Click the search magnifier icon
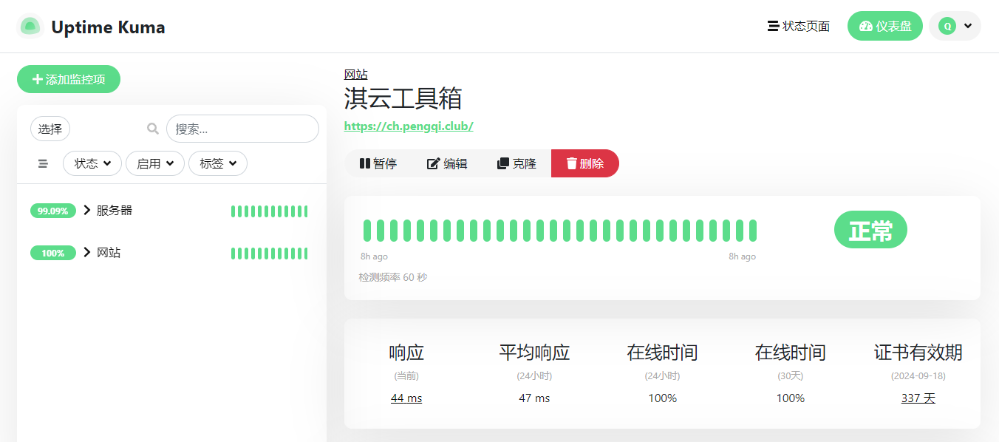This screenshot has height=442, width=999. [153, 129]
